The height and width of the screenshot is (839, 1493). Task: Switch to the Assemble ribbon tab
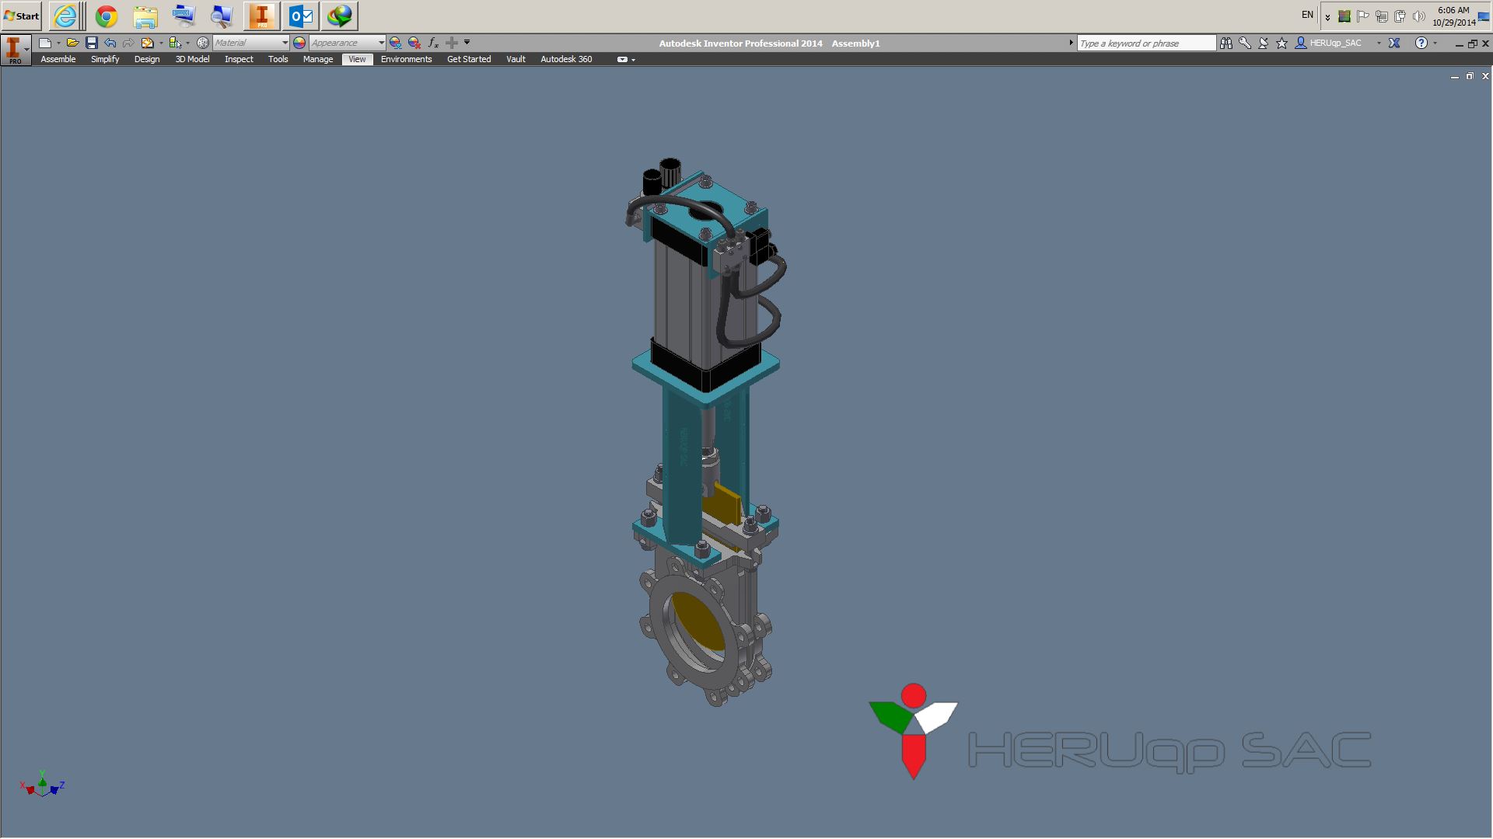point(58,59)
